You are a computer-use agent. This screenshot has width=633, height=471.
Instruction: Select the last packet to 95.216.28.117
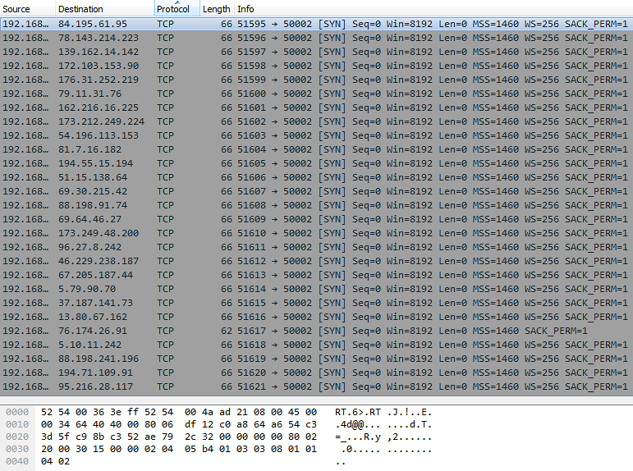point(94,386)
